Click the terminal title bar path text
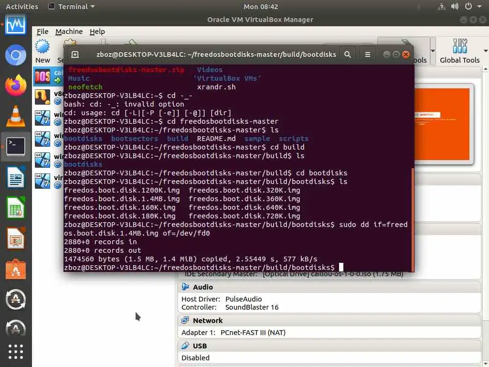The width and height of the screenshot is (489, 367). pos(216,54)
